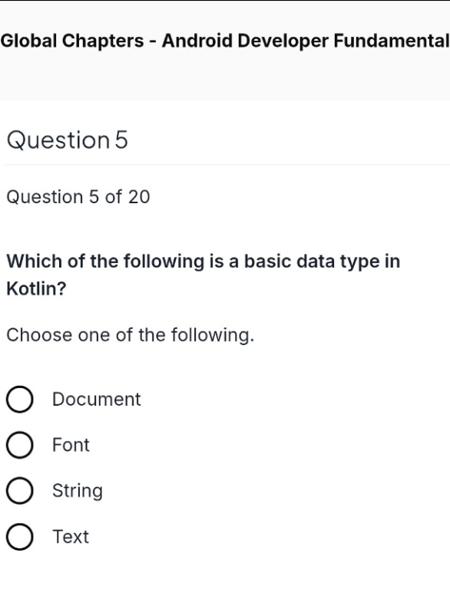Viewport: 450px width, 589px height.
Task: Click the divider line under Question 5 heading
Action: click(x=227, y=165)
